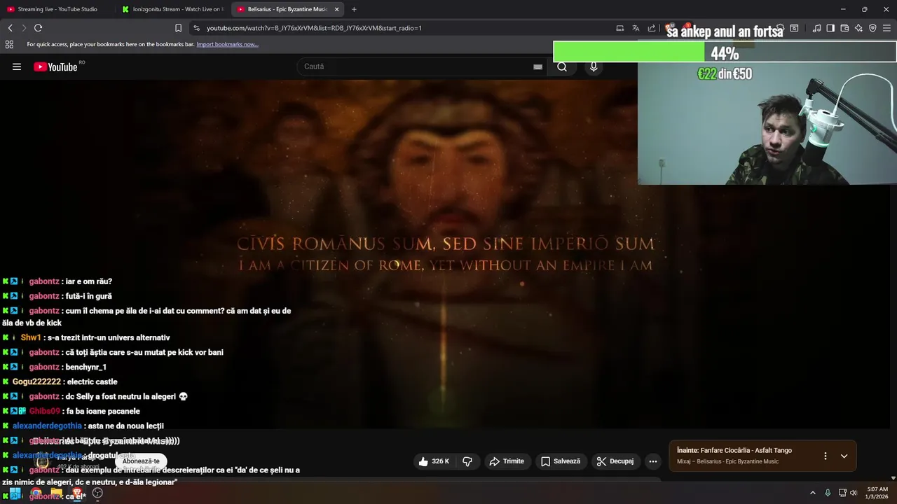
Task: Like the video with 326 K likes
Action: click(x=434, y=461)
